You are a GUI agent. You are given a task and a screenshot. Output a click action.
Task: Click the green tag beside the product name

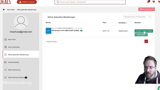point(81,30)
